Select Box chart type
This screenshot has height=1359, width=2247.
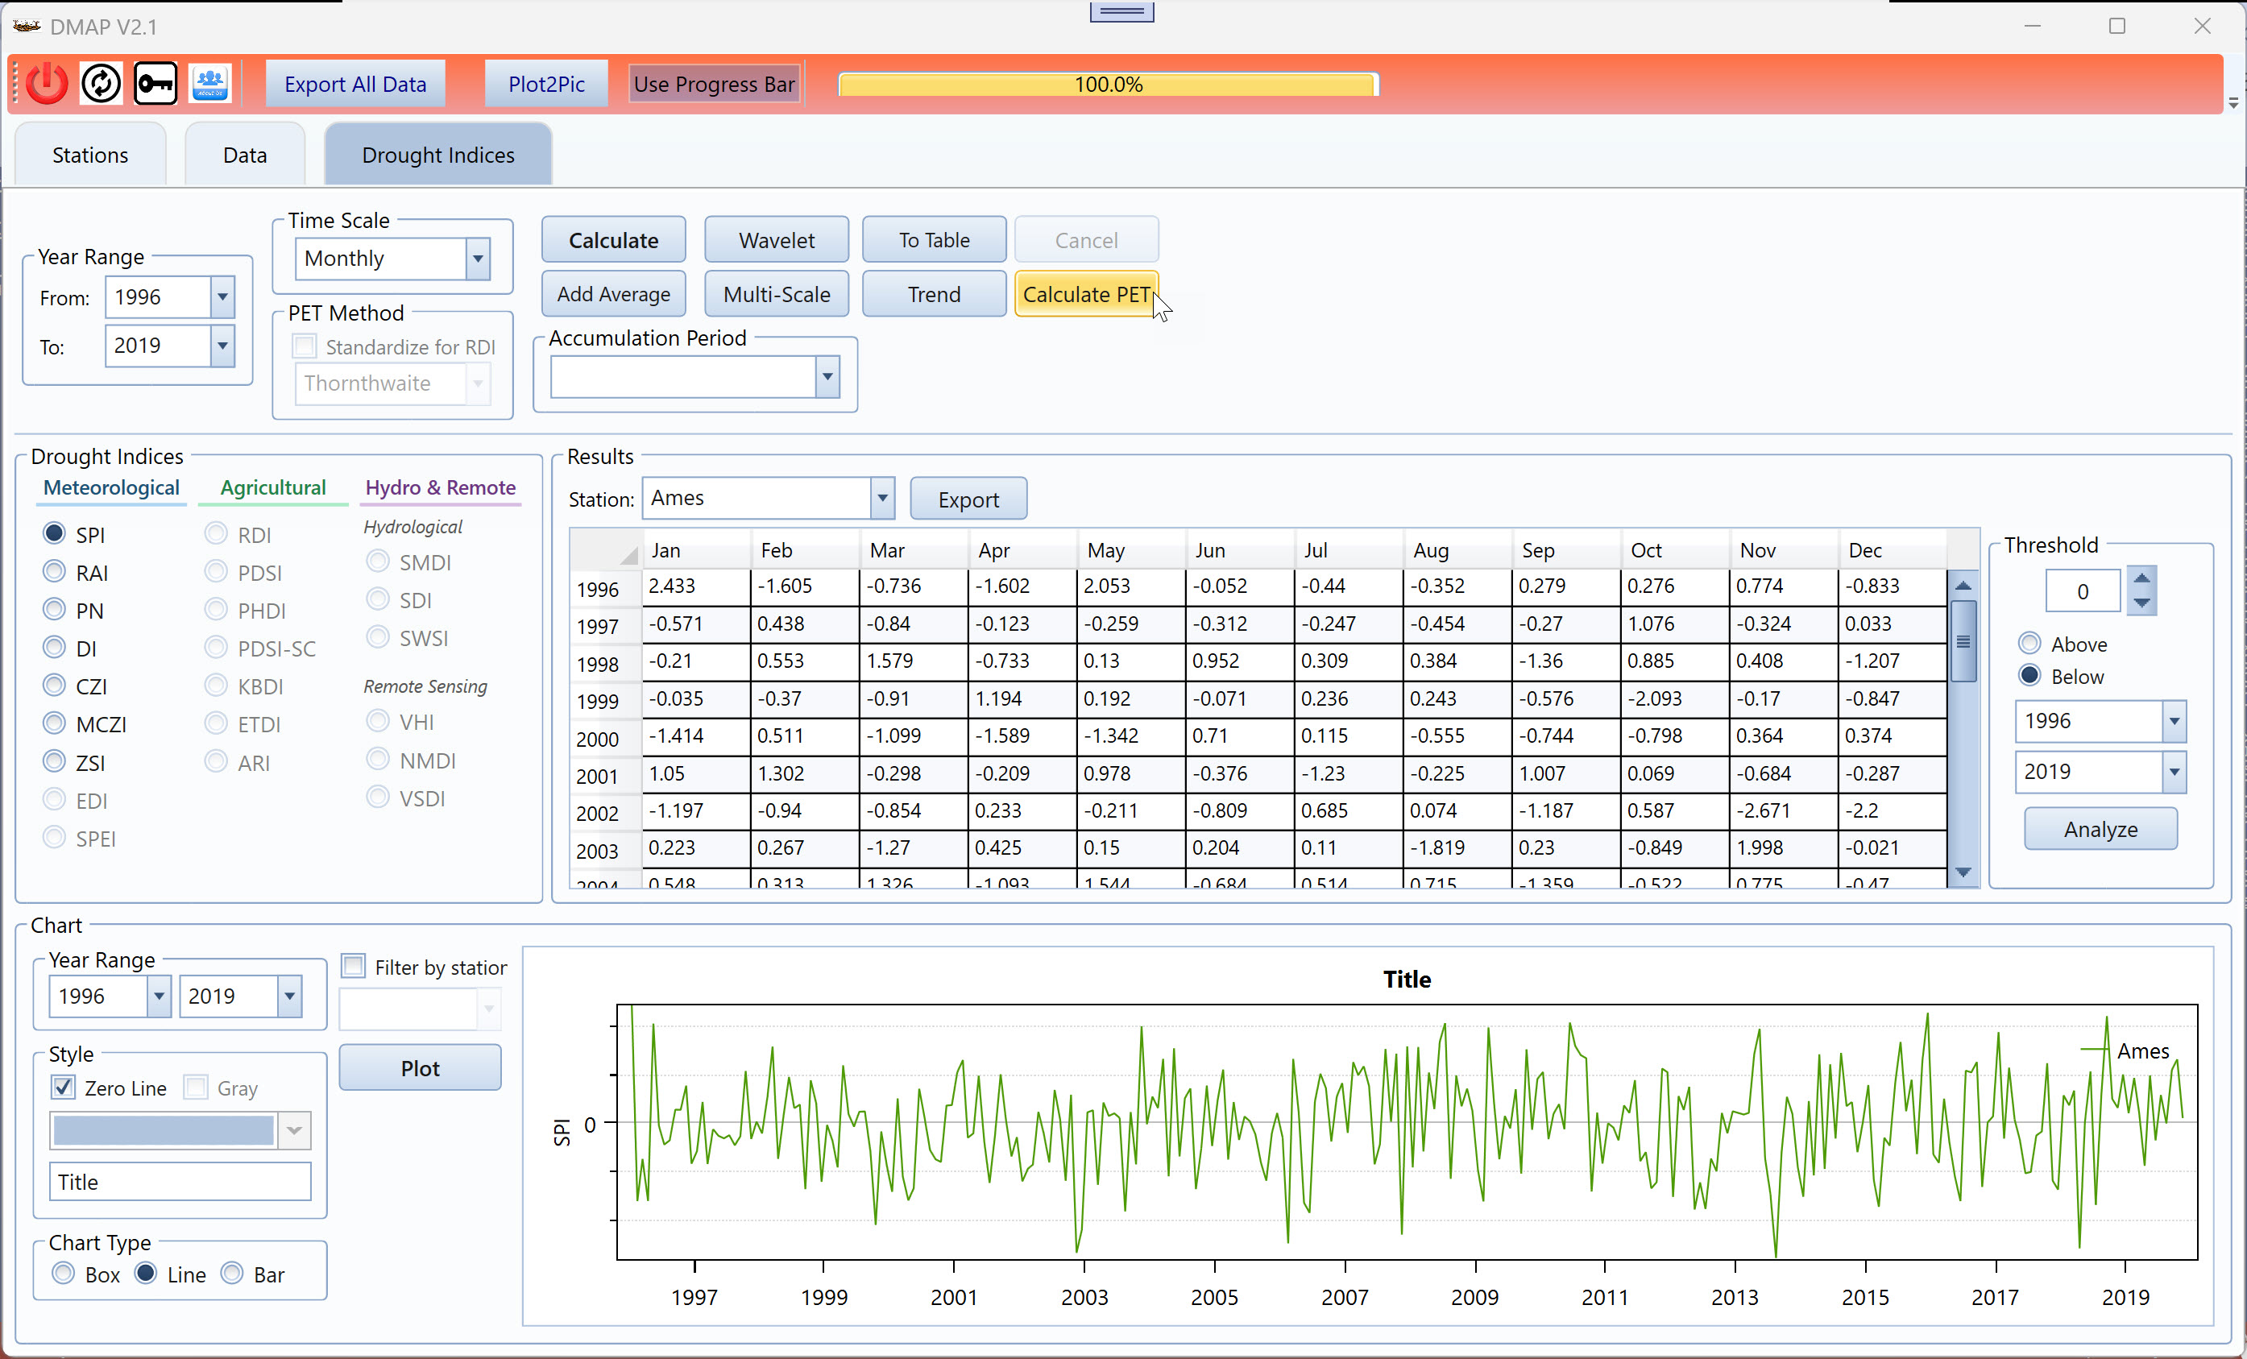coord(63,1274)
